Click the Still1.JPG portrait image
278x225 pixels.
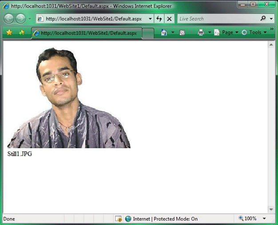pos(69,98)
